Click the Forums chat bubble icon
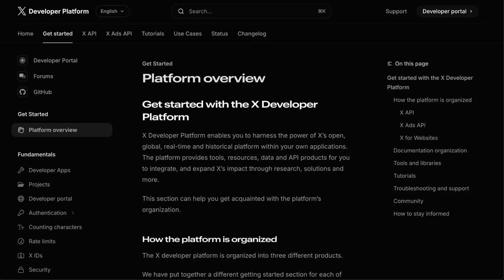The width and height of the screenshot is (504, 280). [x=22, y=76]
